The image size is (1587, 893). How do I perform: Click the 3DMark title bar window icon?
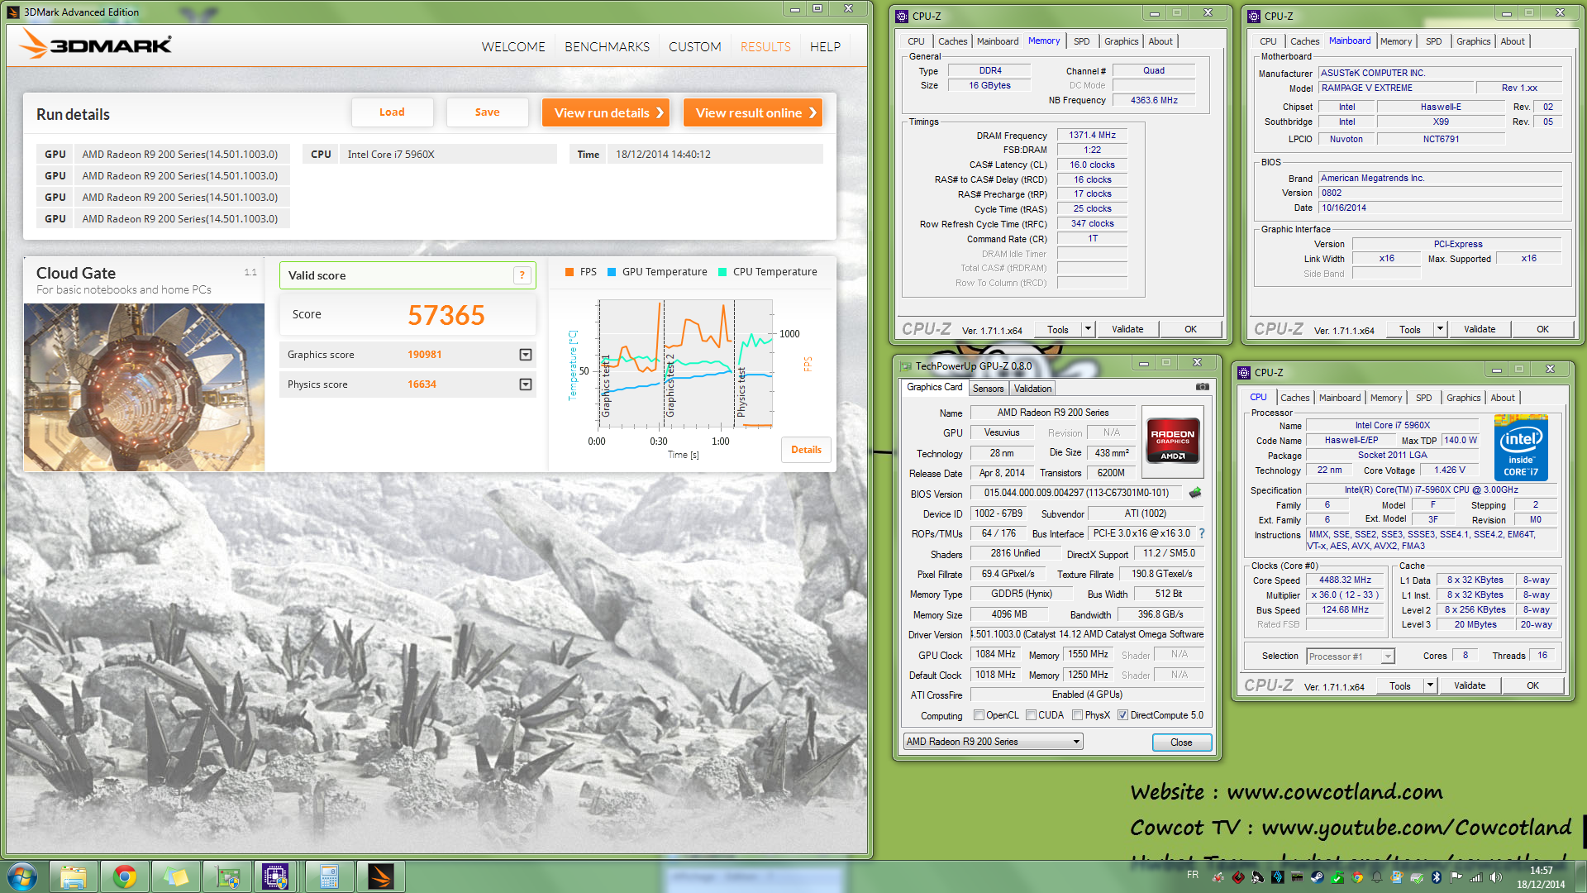tap(13, 12)
